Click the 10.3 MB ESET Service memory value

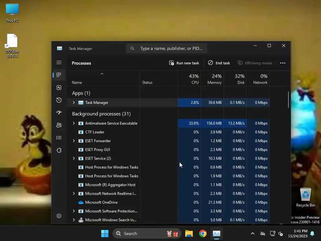pos(215,158)
